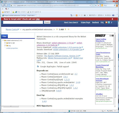Screen dimensions: 119x113
Task: Click the Search button
Action: (x=47, y=22)
